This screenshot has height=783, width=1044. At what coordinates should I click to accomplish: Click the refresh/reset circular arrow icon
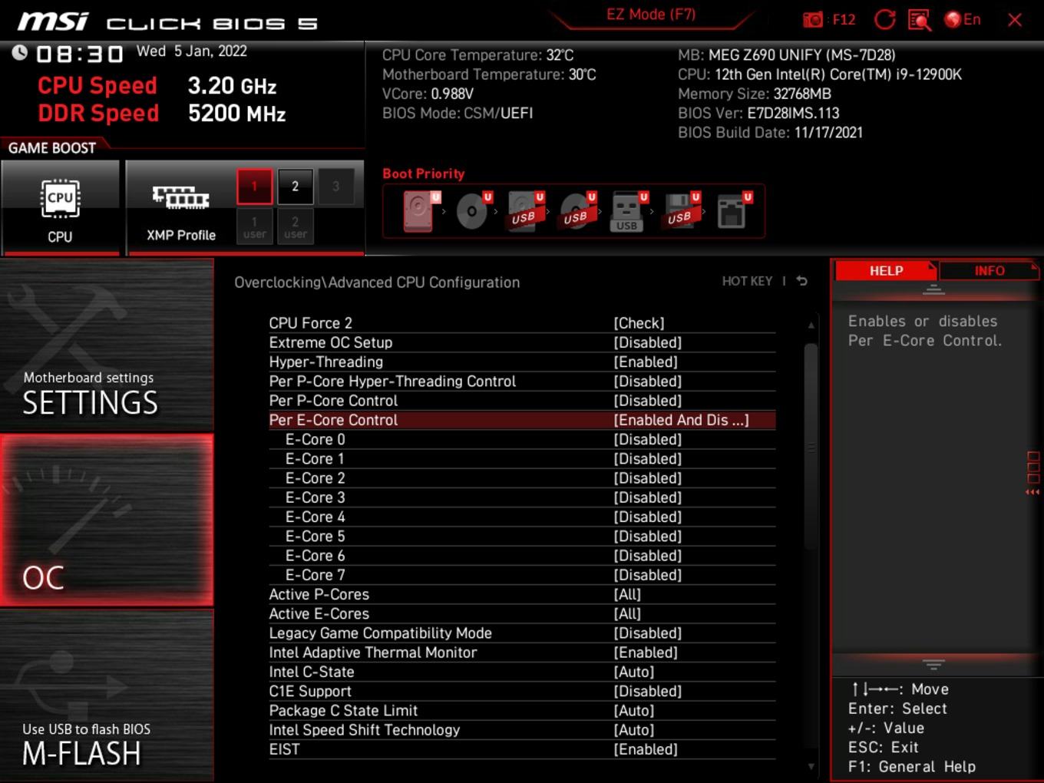pos(885,20)
